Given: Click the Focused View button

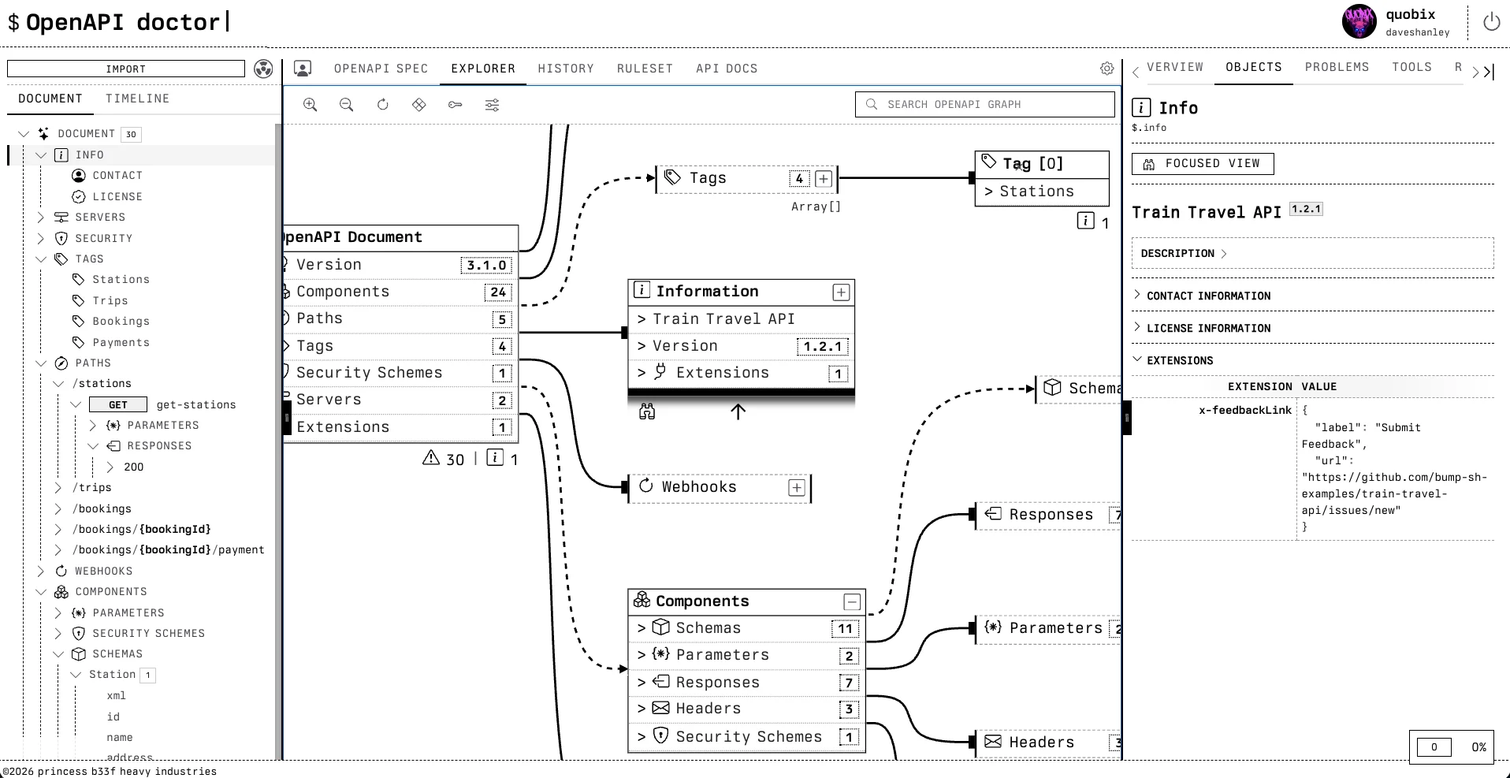Looking at the screenshot, I should point(1203,163).
